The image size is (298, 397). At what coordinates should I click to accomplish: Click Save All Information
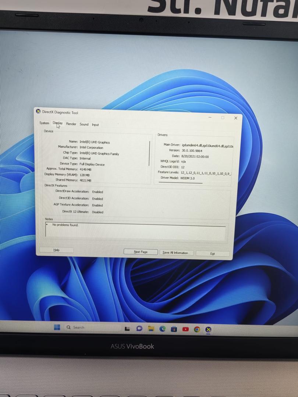point(176,253)
